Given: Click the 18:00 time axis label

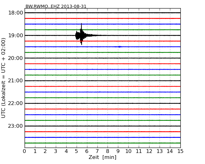Looking at the screenshot, I should pos(15,13).
